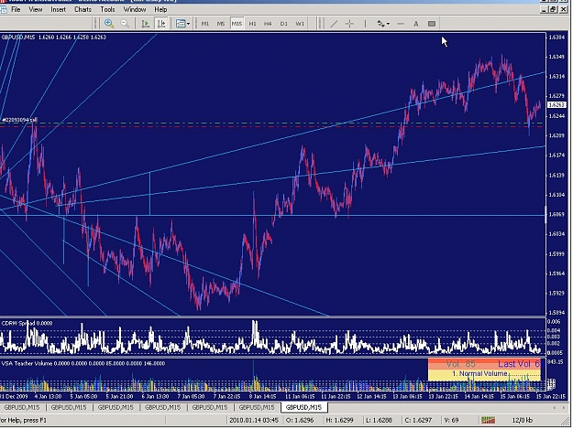Click price scale value 1.5929
Viewport: 573px width, 429px height.
point(556,293)
